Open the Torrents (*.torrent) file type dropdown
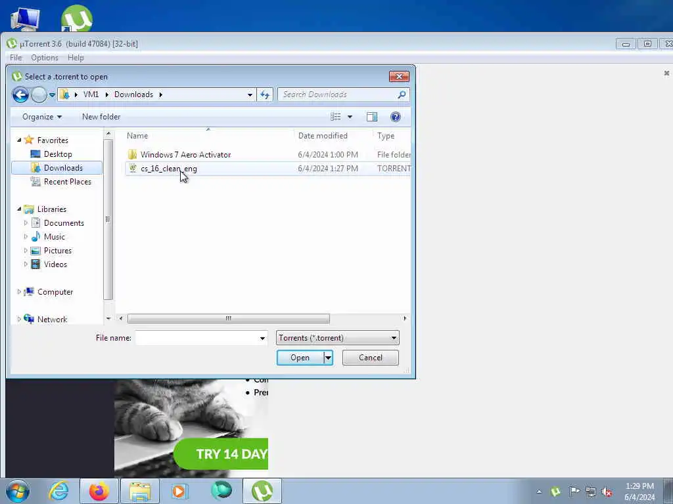673x504 pixels. (337, 338)
